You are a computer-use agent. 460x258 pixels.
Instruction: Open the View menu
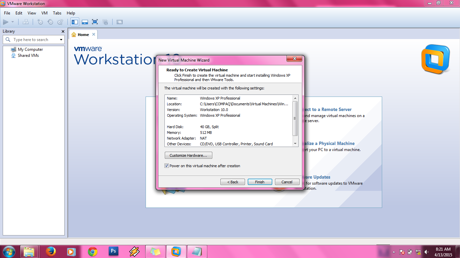pos(32,13)
